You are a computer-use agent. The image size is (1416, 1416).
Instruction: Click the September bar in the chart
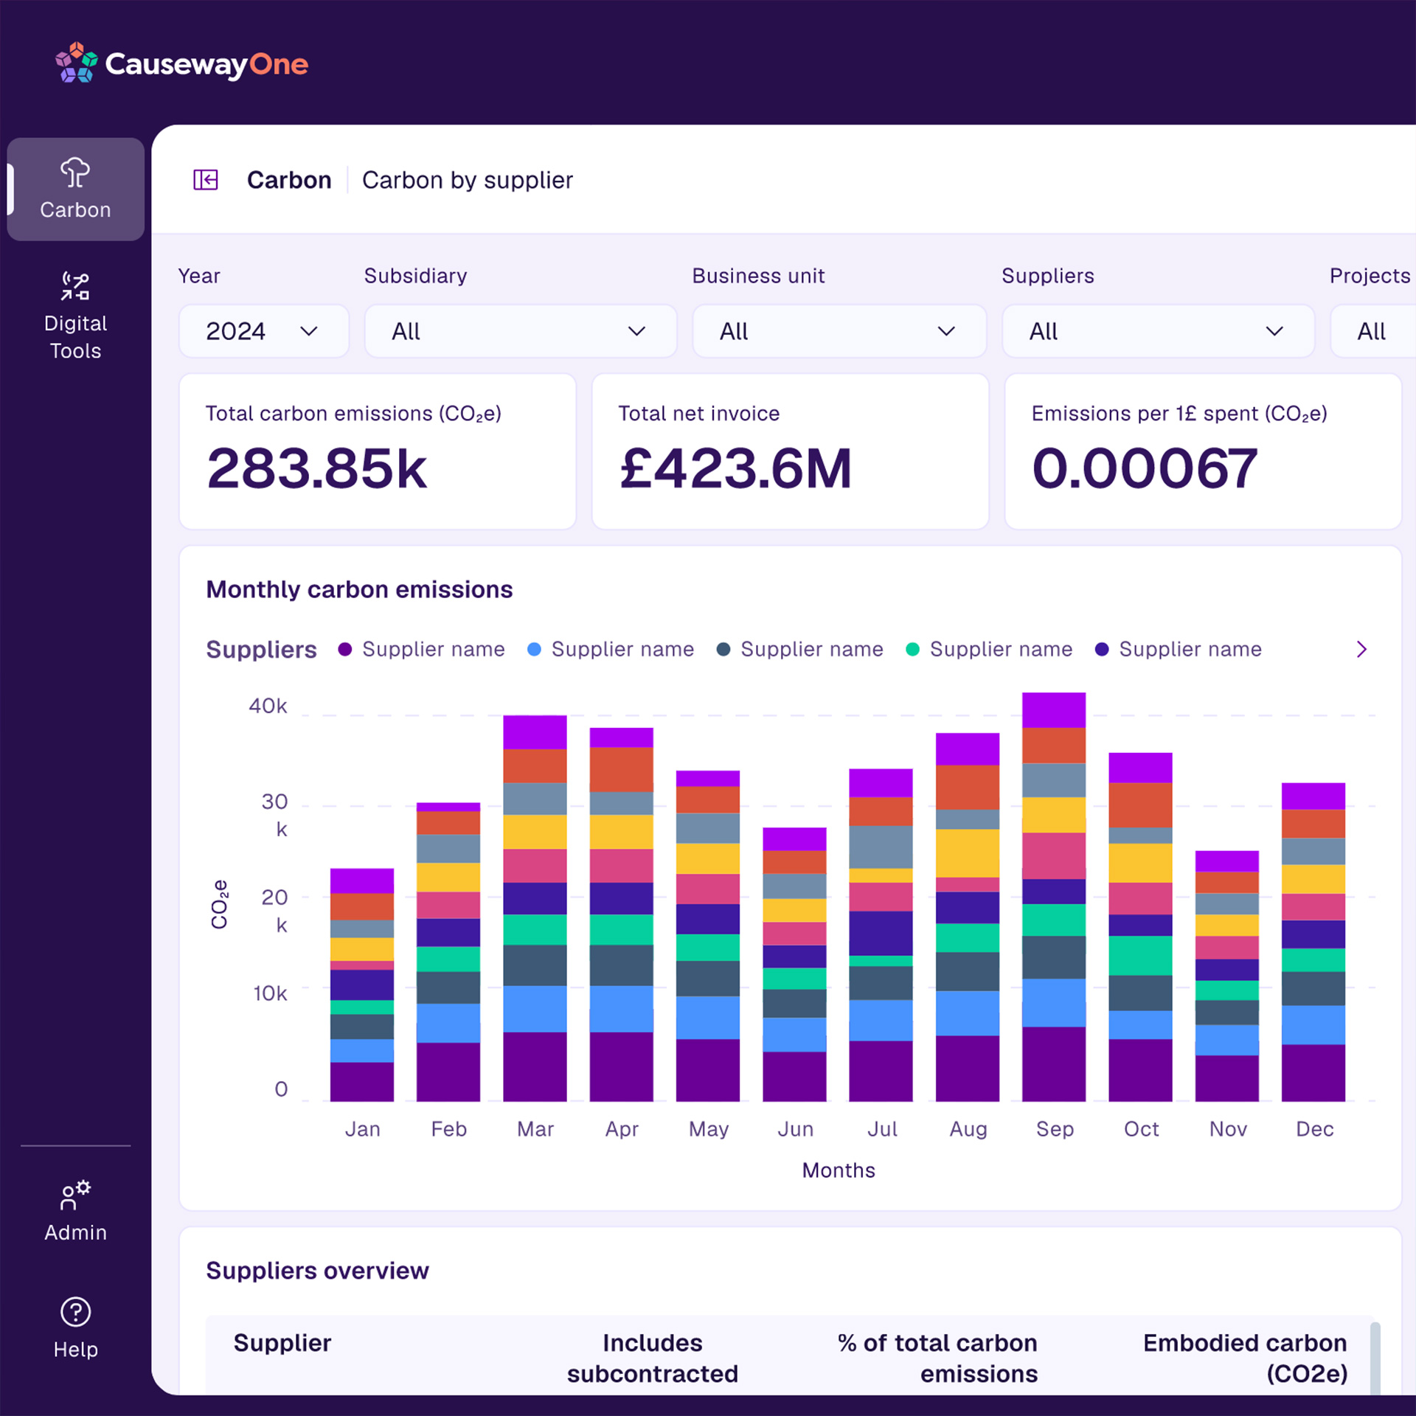1054,897
